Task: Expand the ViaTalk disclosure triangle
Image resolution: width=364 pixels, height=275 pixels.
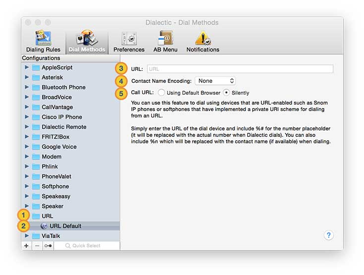Action: coord(27,236)
